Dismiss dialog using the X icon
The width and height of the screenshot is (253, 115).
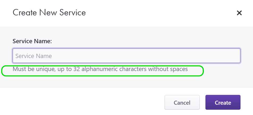(x=239, y=13)
